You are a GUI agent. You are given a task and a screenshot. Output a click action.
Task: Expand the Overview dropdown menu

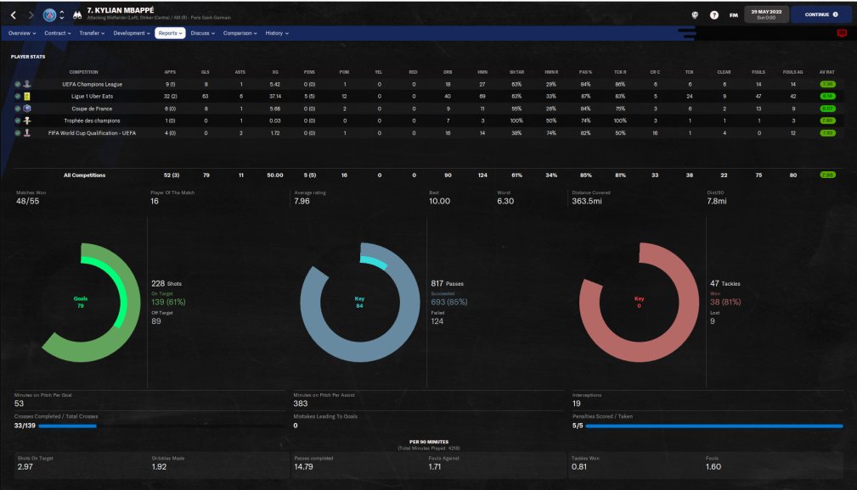(22, 33)
